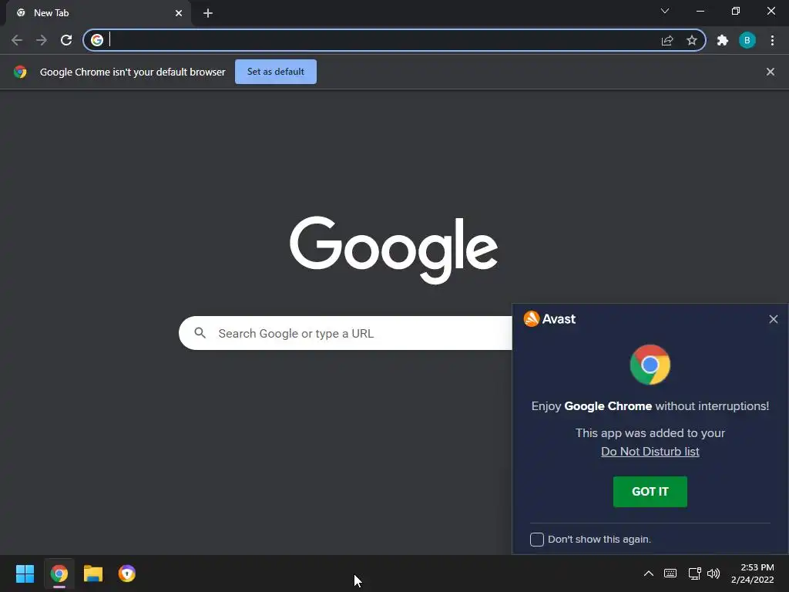789x592 pixels.
Task: Open the profile avatar B
Action: (x=747, y=40)
